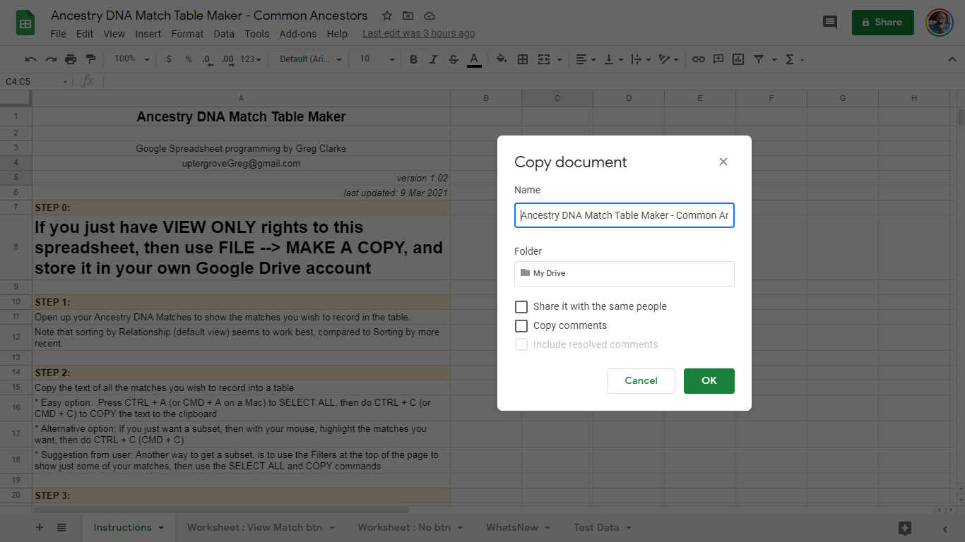This screenshot has width=965, height=542.
Task: Click the Move to folder icon
Action: 408,16
